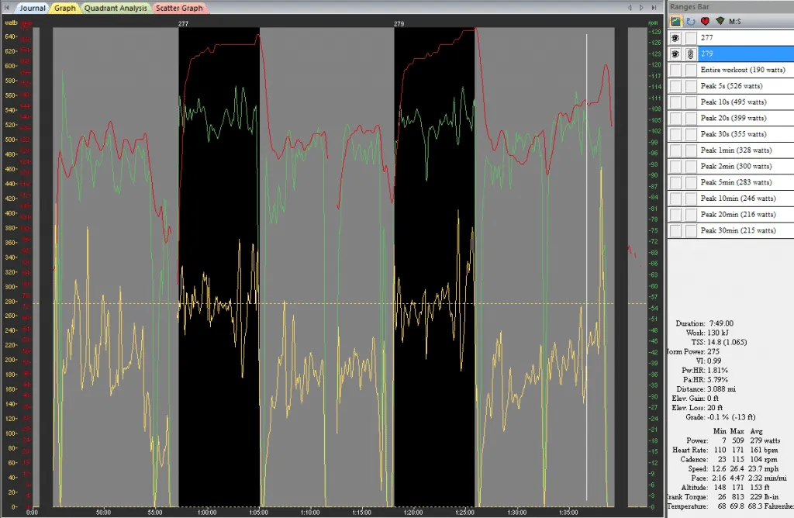The width and height of the screenshot is (794, 518).
Task: Select 'Peak 30min (215 watts)' range
Action: click(746, 230)
